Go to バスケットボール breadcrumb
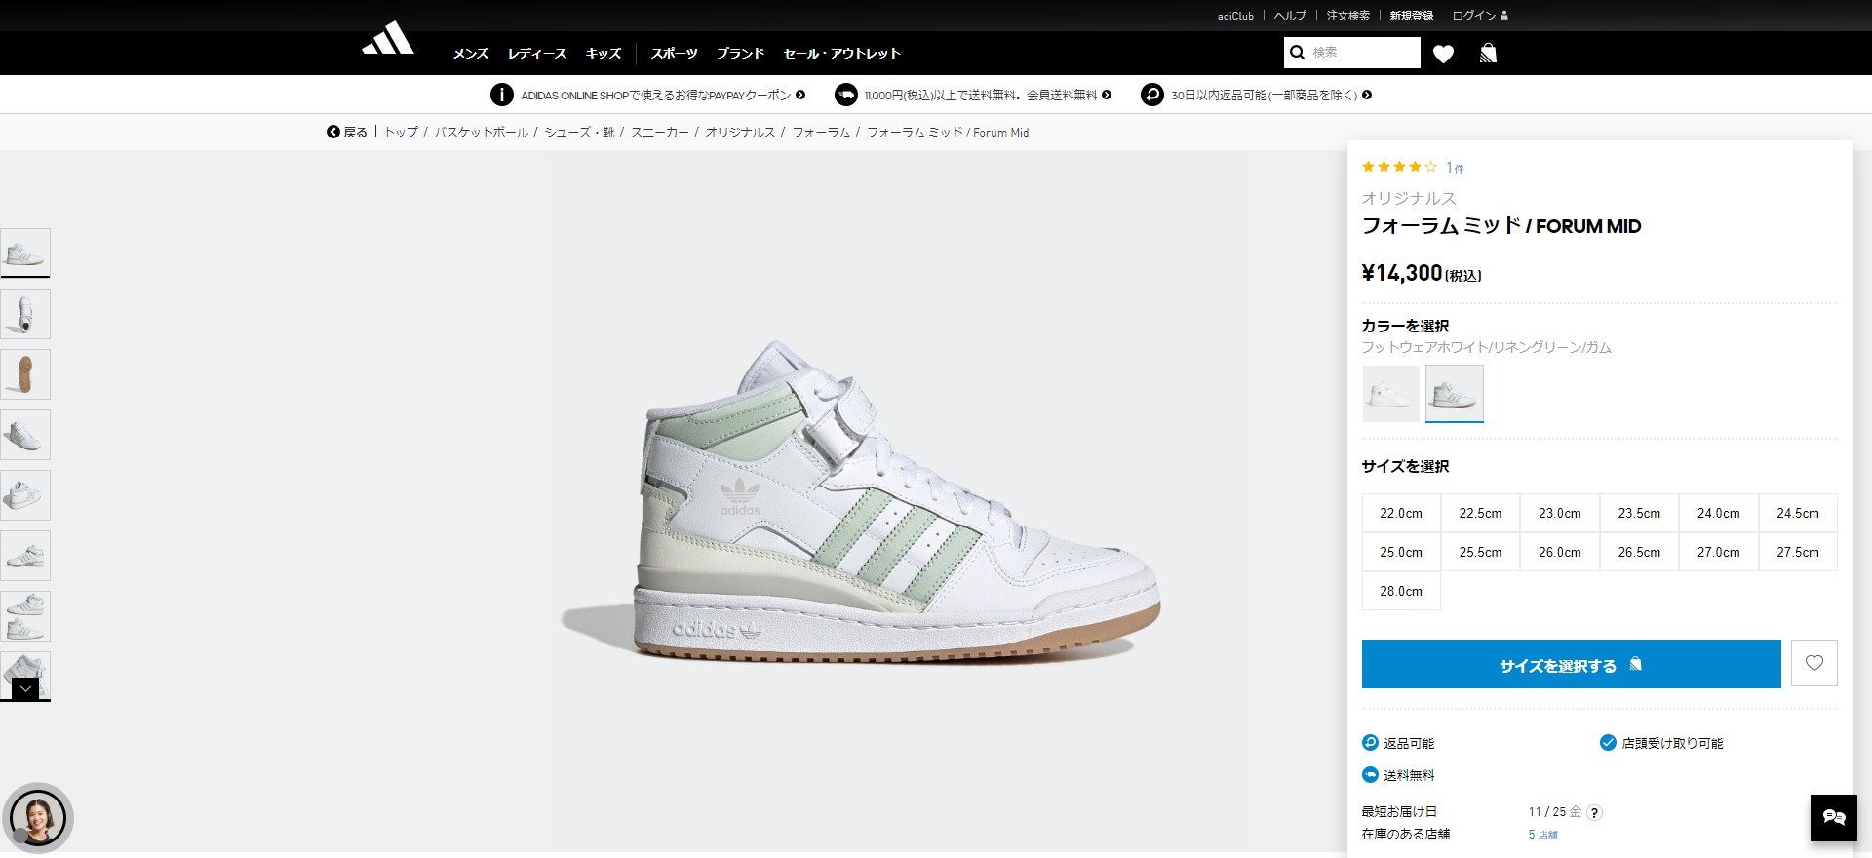The image size is (1872, 858). pyautogui.click(x=481, y=132)
